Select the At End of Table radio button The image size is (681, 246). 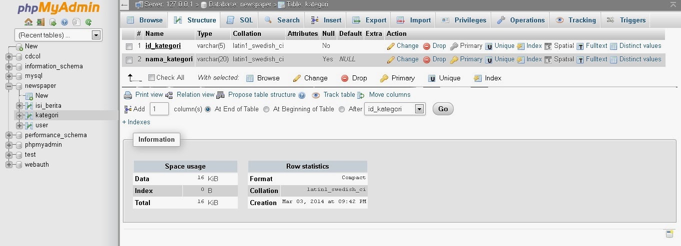[208, 109]
